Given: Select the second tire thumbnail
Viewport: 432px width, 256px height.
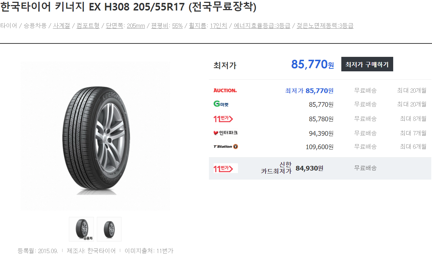Looking at the screenshot, I should (109, 229).
